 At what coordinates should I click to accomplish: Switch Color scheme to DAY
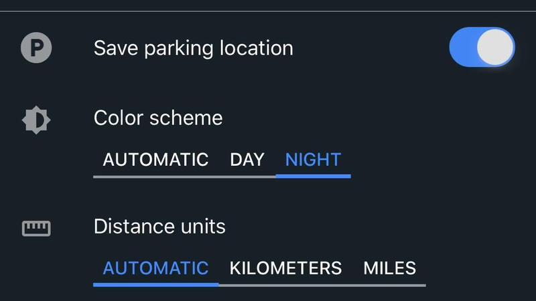pos(247,160)
